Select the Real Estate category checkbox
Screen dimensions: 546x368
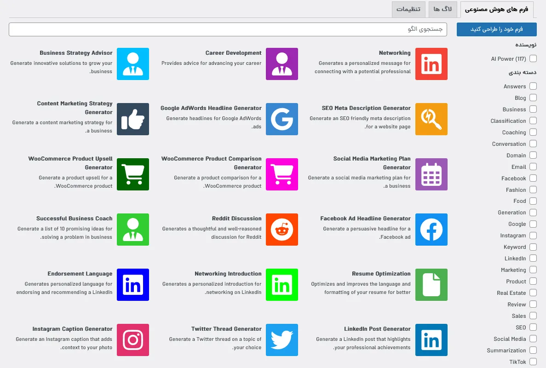coord(533,293)
